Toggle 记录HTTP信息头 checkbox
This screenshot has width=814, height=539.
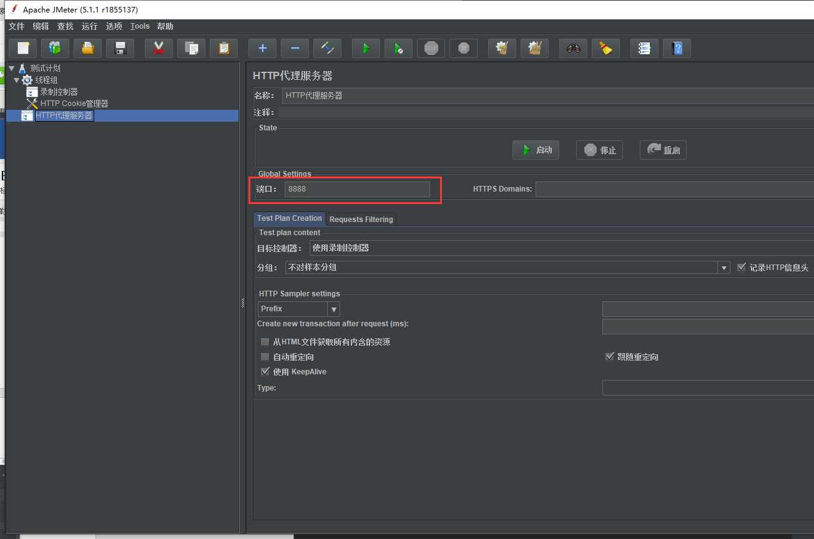coord(742,267)
